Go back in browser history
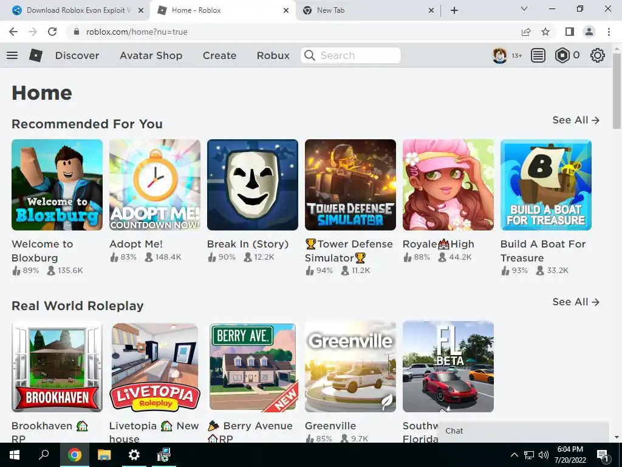The height and width of the screenshot is (467, 622). click(x=13, y=32)
